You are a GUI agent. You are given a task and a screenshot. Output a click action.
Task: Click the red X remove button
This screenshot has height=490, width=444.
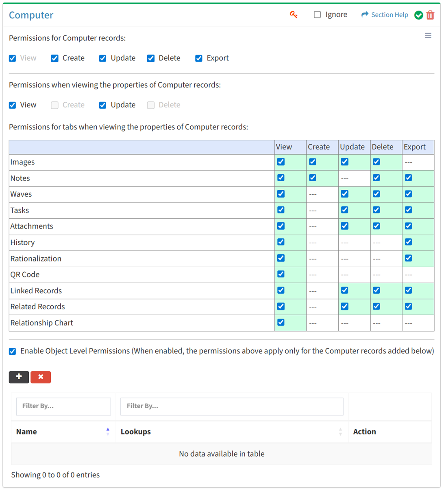(41, 377)
